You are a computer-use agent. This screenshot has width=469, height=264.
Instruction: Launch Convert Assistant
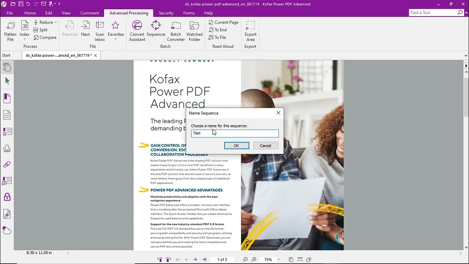click(x=137, y=31)
